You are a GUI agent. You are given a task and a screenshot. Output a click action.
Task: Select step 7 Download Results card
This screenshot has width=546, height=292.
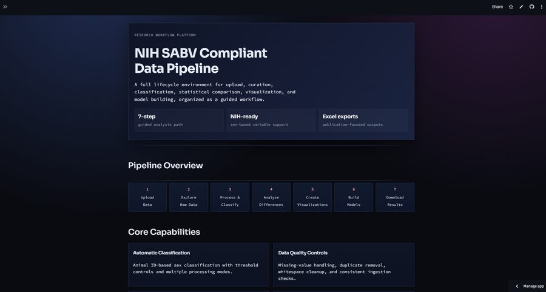pyautogui.click(x=395, y=197)
